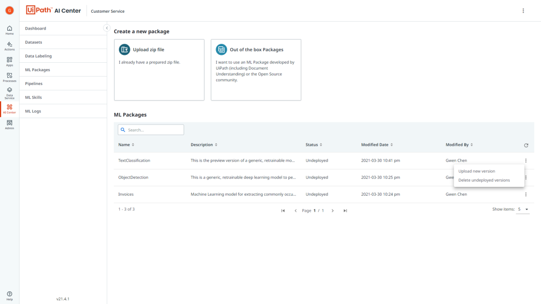Open the Invoices package
The image size is (541, 304).
[x=126, y=194]
